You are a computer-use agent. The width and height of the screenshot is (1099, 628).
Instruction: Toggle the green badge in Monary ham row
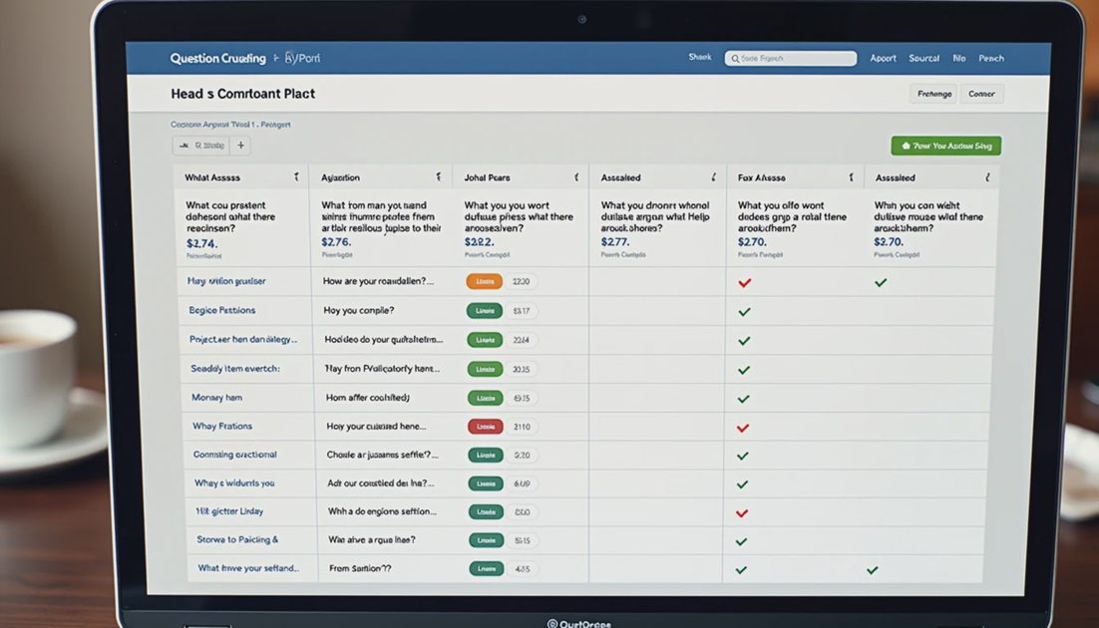tap(485, 398)
